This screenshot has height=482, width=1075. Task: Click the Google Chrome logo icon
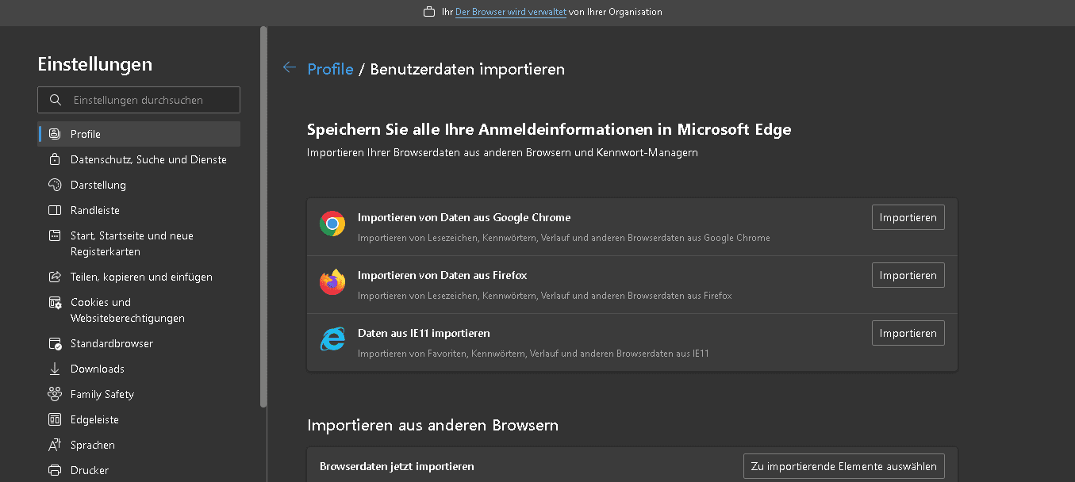click(x=332, y=224)
